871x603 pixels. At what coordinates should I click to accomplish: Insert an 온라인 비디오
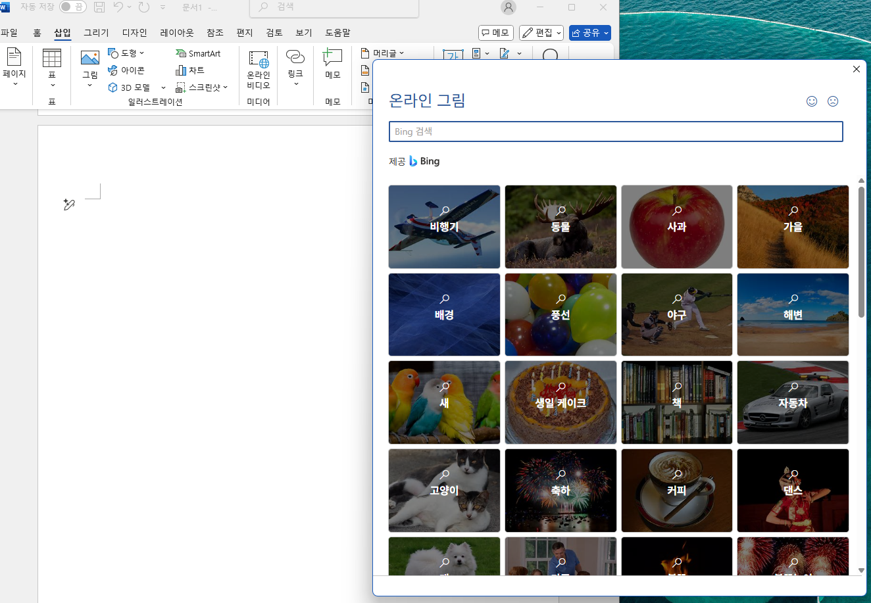click(x=259, y=69)
